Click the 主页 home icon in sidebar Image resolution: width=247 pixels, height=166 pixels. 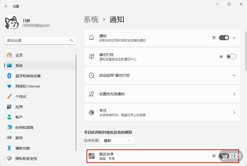(9, 55)
